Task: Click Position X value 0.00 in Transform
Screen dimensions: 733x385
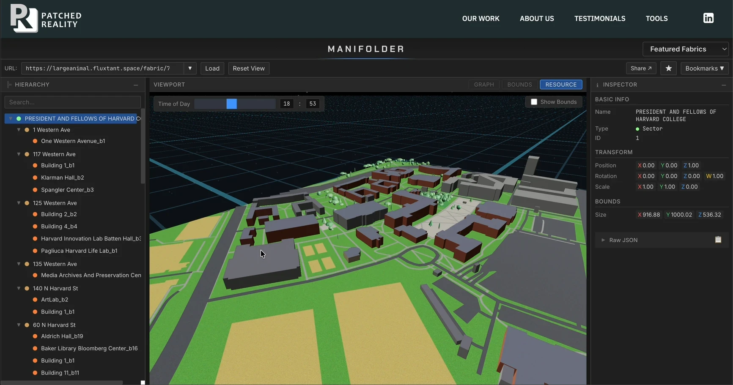Action: pyautogui.click(x=646, y=166)
